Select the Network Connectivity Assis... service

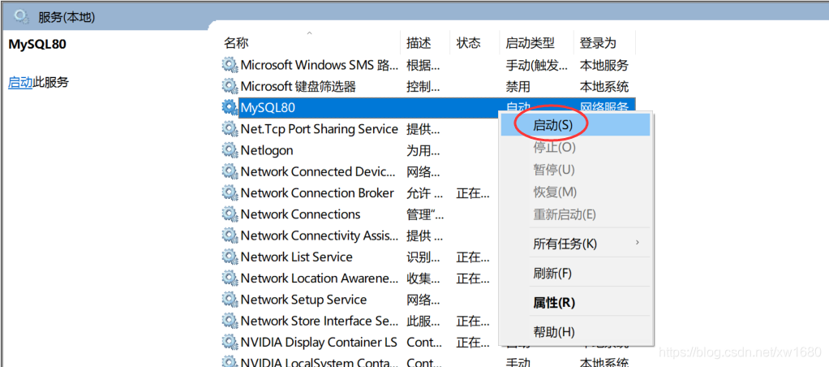click(x=320, y=235)
